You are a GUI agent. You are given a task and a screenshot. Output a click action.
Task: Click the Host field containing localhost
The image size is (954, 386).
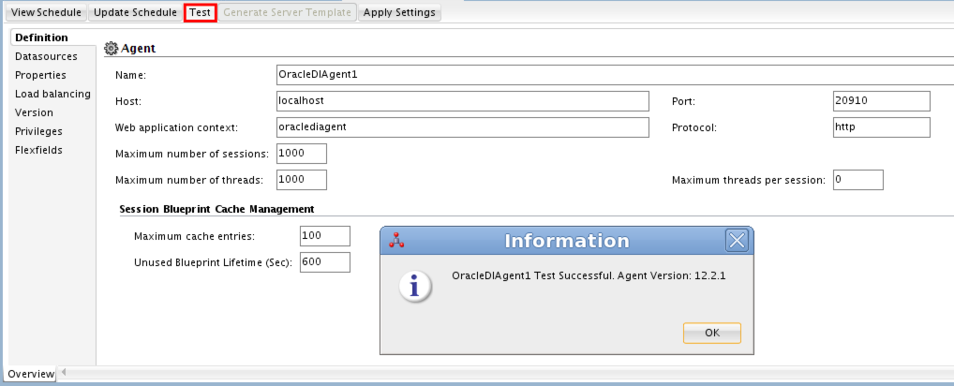pos(462,101)
